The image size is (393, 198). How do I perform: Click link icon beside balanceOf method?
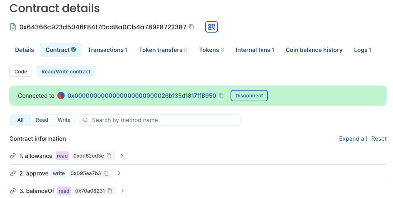[13, 191]
